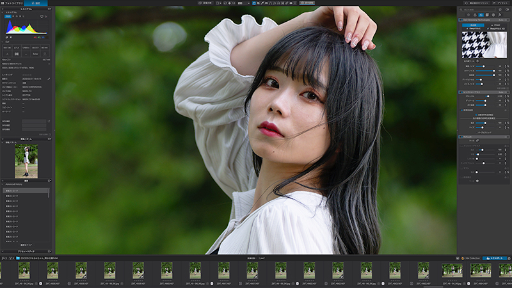Screen dimensions: 512x288
Task: Select the highlighted first Advanced History entry
Action: [x=26, y=191]
